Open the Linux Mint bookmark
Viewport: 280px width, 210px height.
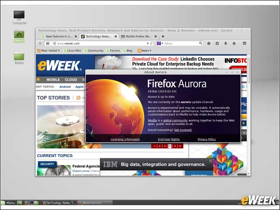[x=72, y=51]
